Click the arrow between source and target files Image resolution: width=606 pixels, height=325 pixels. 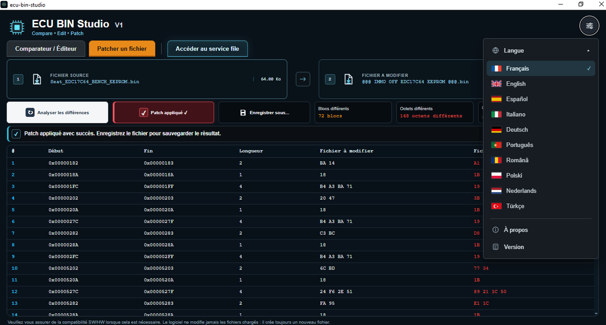302,79
